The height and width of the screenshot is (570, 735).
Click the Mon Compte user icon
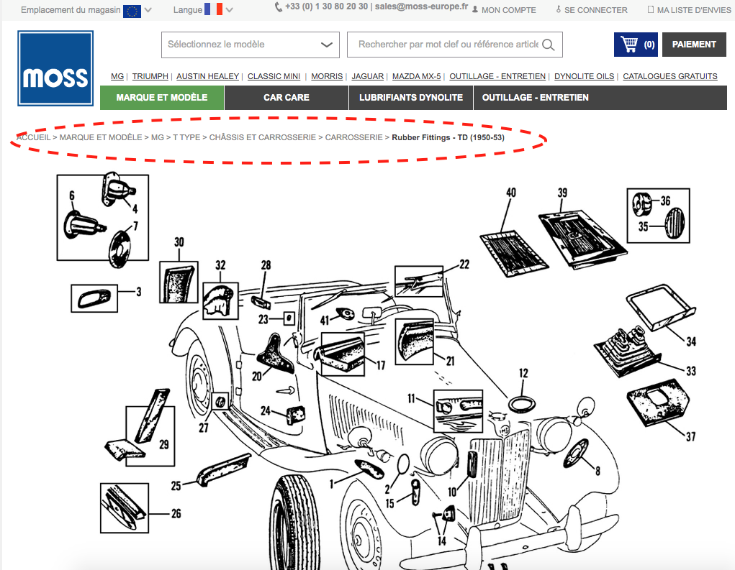(x=475, y=9)
